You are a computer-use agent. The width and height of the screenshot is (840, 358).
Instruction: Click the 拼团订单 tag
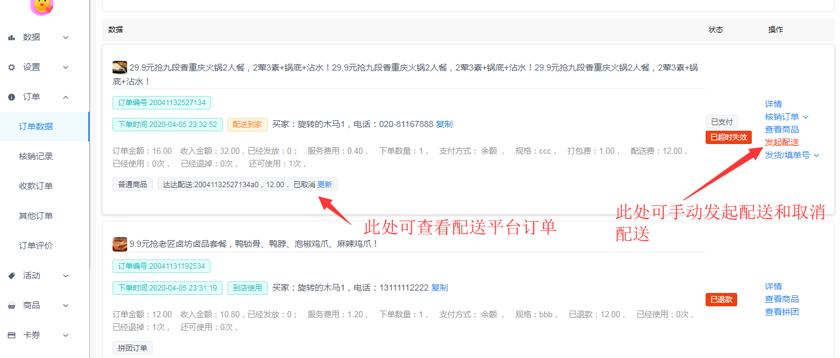(x=133, y=348)
